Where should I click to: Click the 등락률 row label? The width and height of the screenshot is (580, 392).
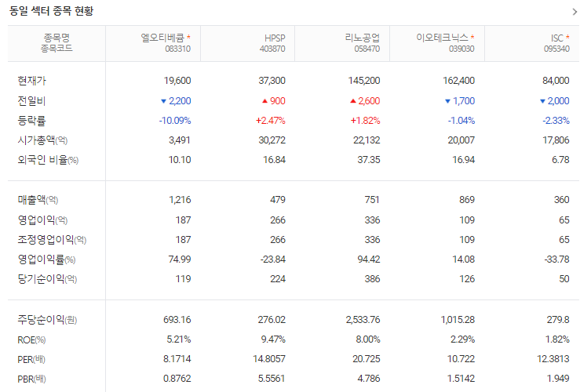(x=32, y=121)
